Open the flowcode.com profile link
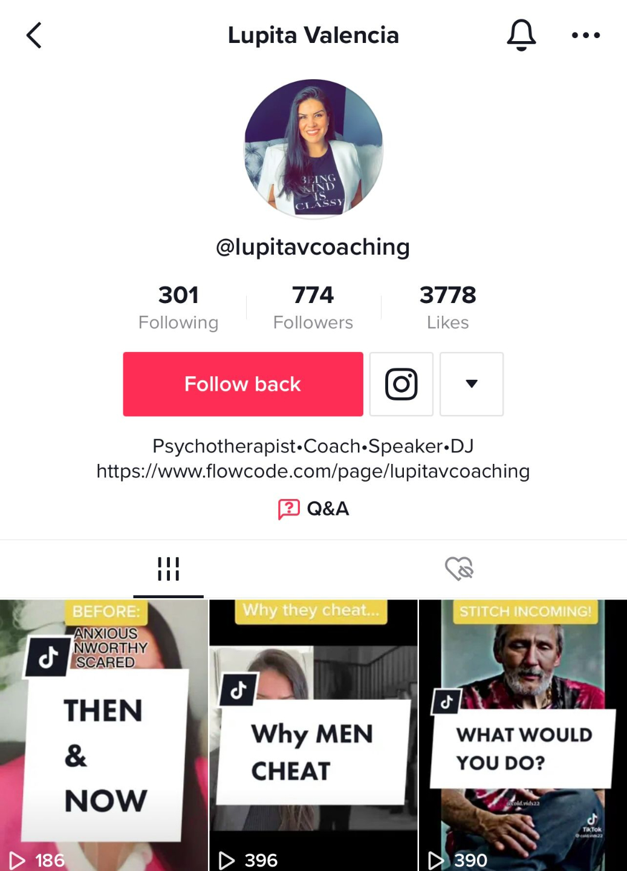Screen dimensions: 627x871 pyautogui.click(x=313, y=471)
